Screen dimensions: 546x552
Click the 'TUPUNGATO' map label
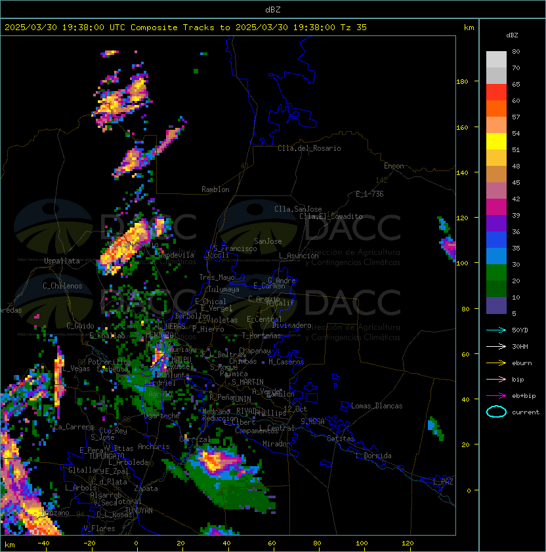point(106,456)
